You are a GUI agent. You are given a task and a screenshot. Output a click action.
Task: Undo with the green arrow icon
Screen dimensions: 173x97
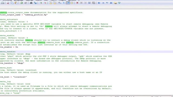[22, 3]
